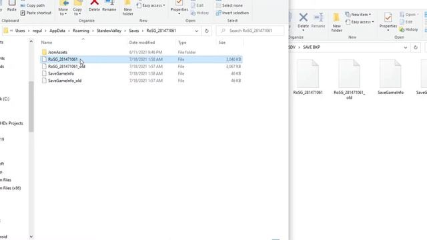Click Edit in the left window ribbon

[x=197, y=5]
